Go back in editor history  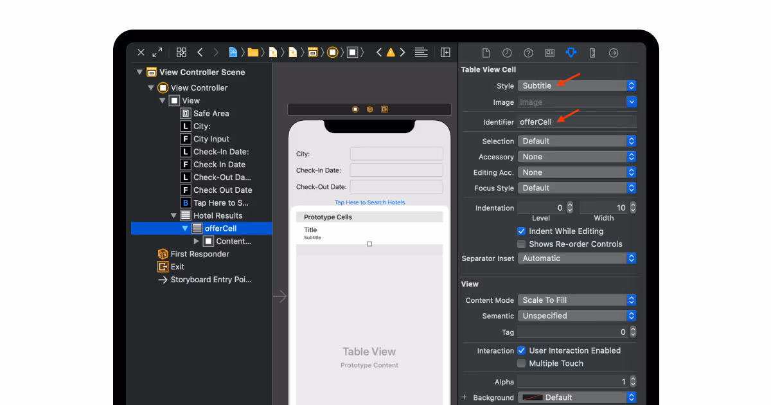(200, 53)
